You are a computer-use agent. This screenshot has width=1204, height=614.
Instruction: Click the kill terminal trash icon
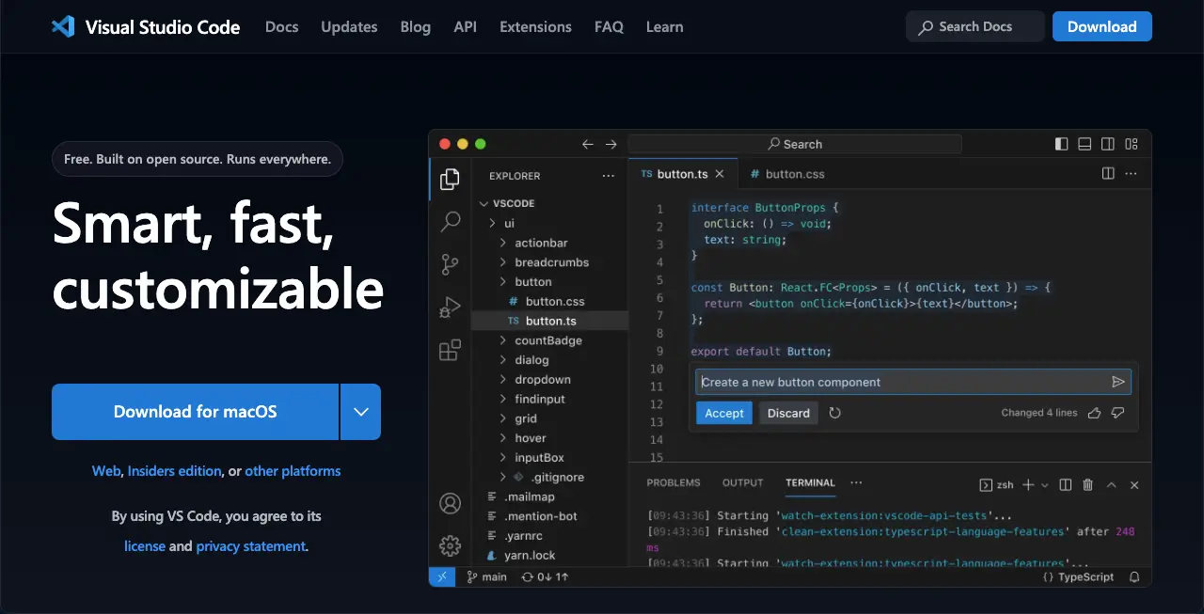click(x=1088, y=485)
